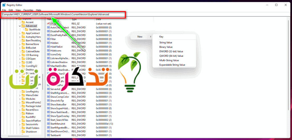Choose String Value from the submenu
Image resolution: width=292 pixels, height=140 pixels.
[174, 43]
